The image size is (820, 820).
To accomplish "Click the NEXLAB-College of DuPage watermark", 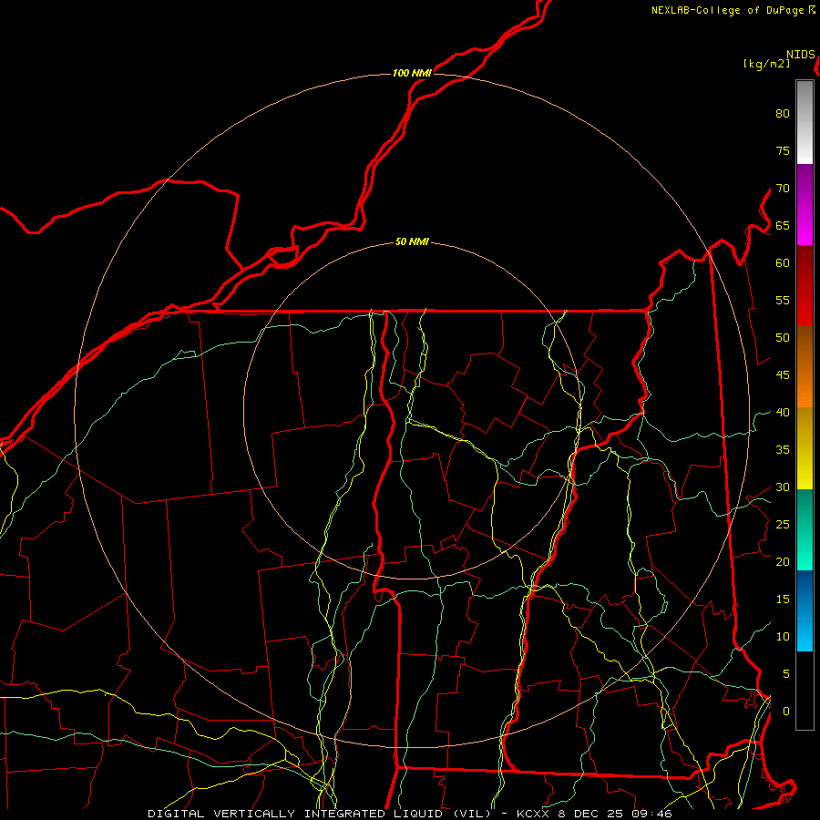I will coord(733,10).
